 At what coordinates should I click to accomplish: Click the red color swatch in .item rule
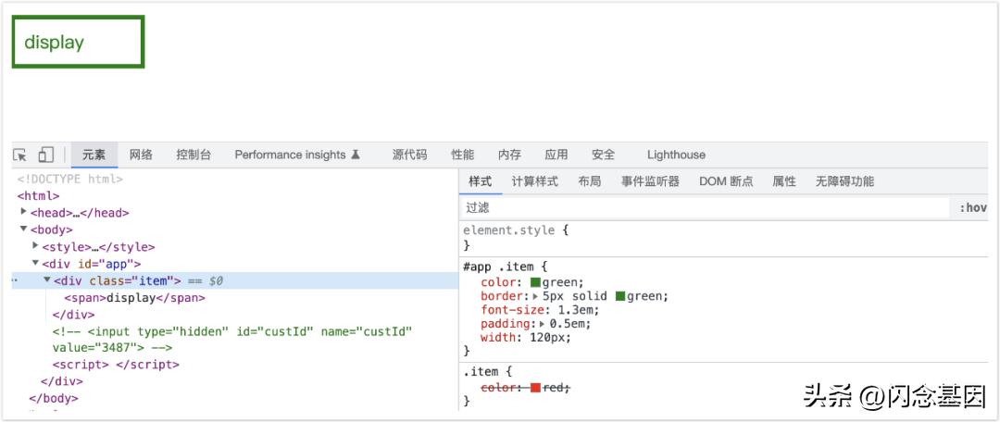tap(535, 388)
